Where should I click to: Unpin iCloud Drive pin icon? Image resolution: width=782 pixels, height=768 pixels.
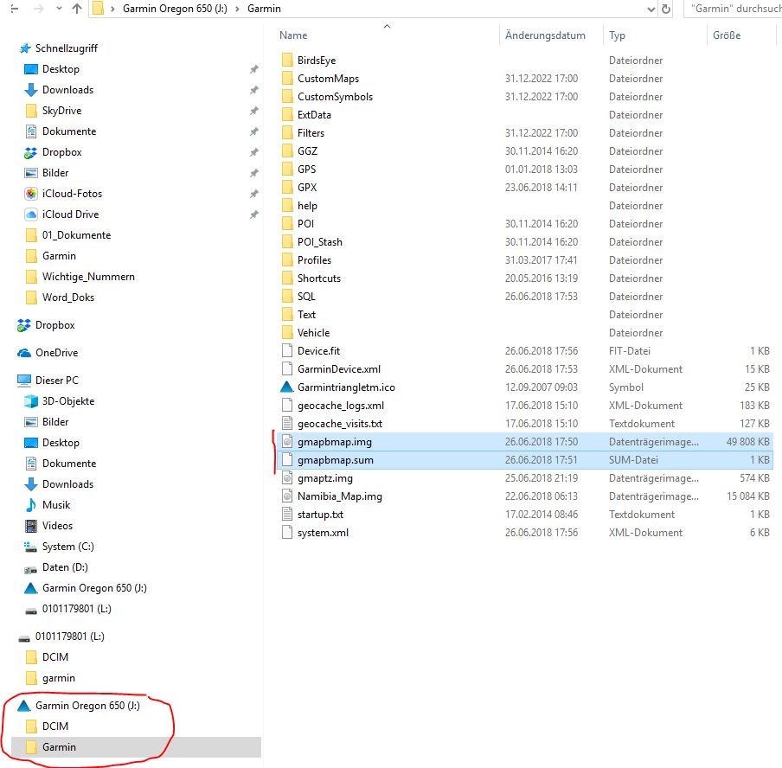[253, 214]
